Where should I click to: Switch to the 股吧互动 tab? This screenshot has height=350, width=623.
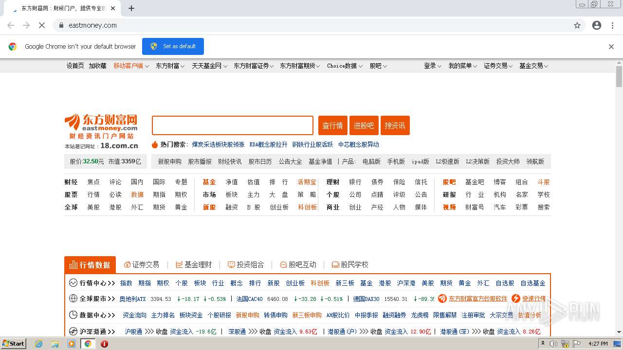(298, 265)
